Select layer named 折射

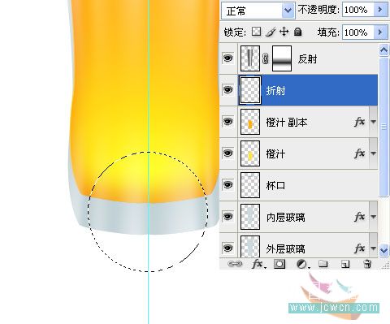(276, 90)
